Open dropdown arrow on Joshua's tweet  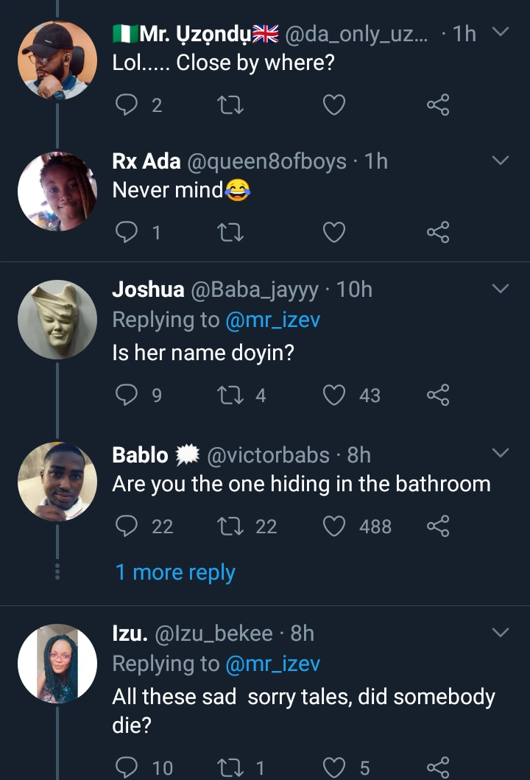coord(500,289)
